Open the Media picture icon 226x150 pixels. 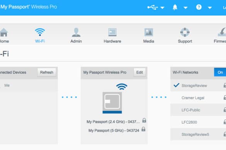pos(149,32)
